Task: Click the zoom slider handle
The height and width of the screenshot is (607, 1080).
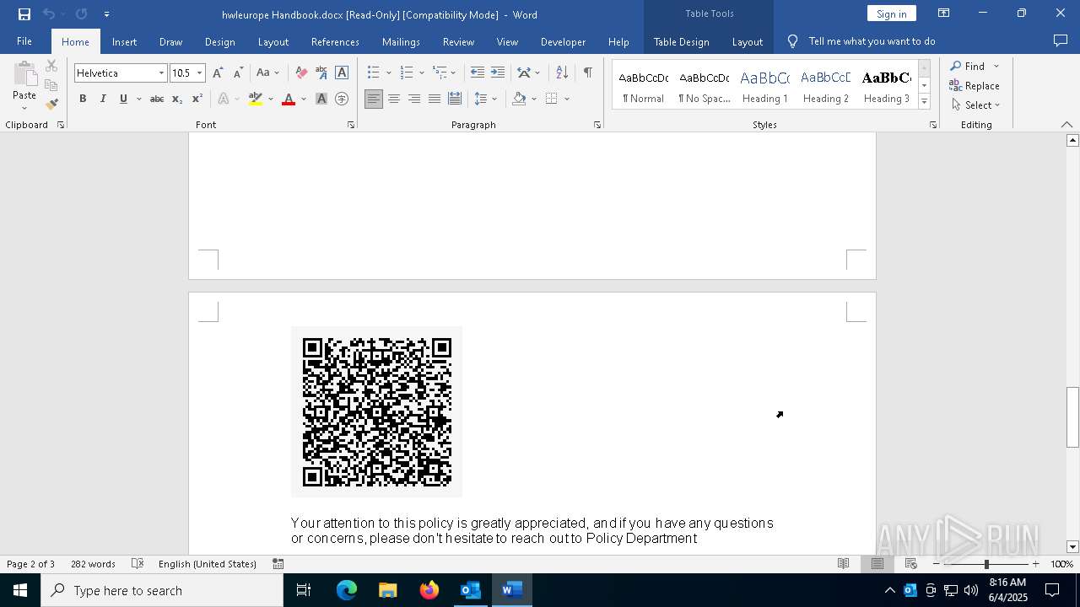Action: pos(985,564)
